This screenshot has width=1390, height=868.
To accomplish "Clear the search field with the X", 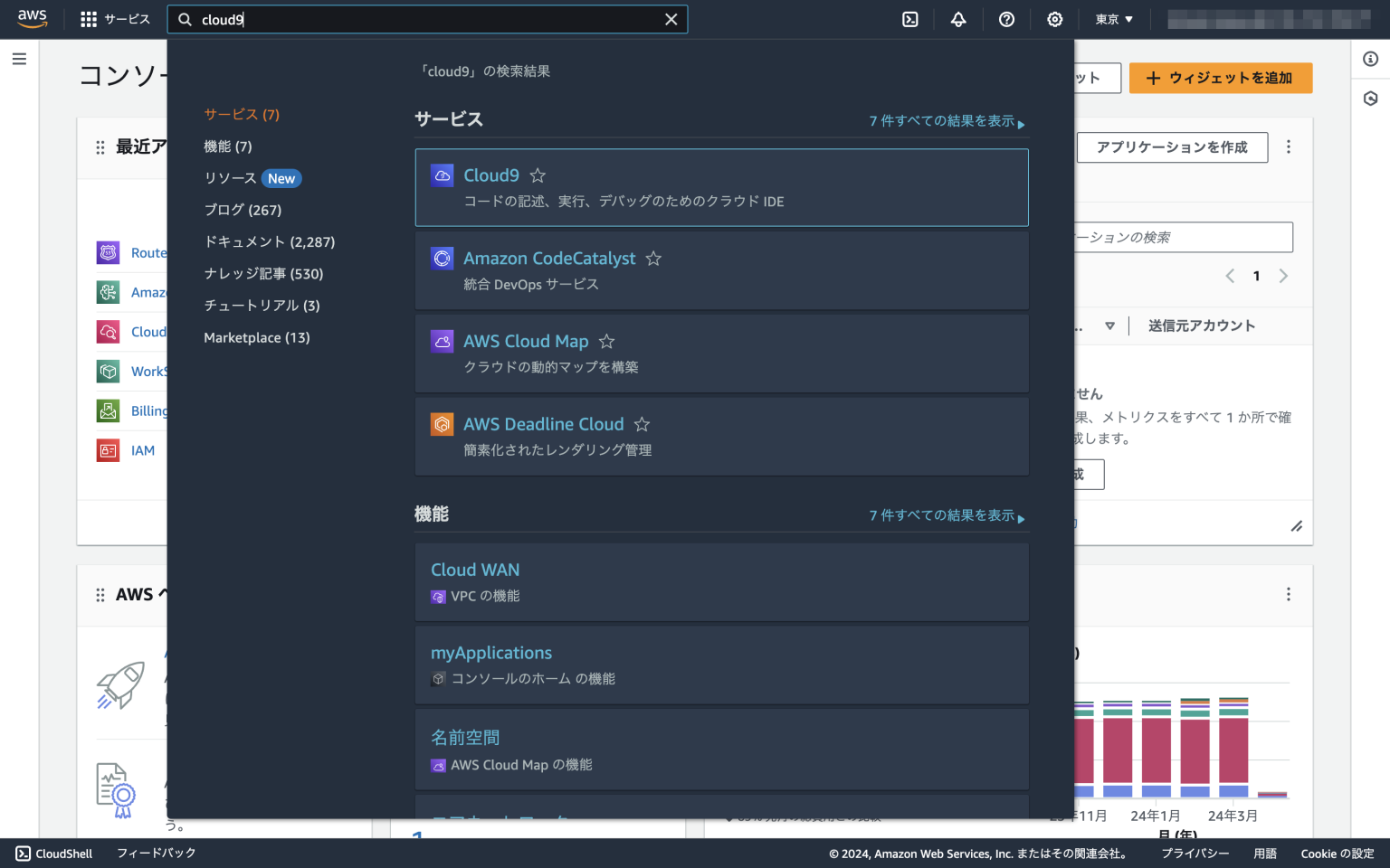I will point(671,19).
